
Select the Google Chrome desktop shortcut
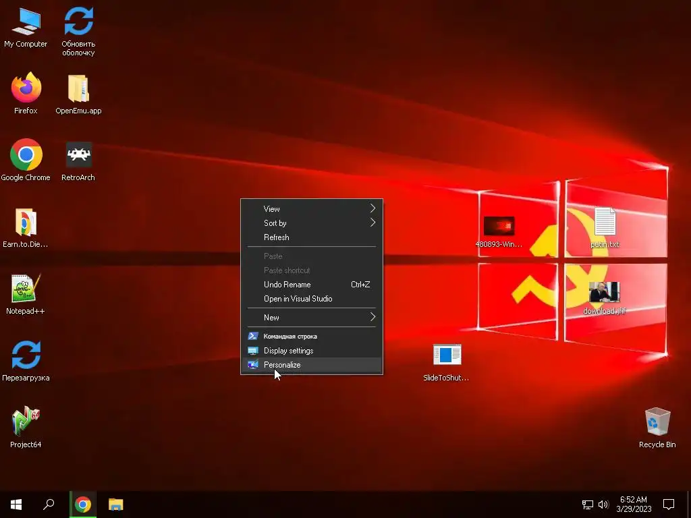point(26,161)
